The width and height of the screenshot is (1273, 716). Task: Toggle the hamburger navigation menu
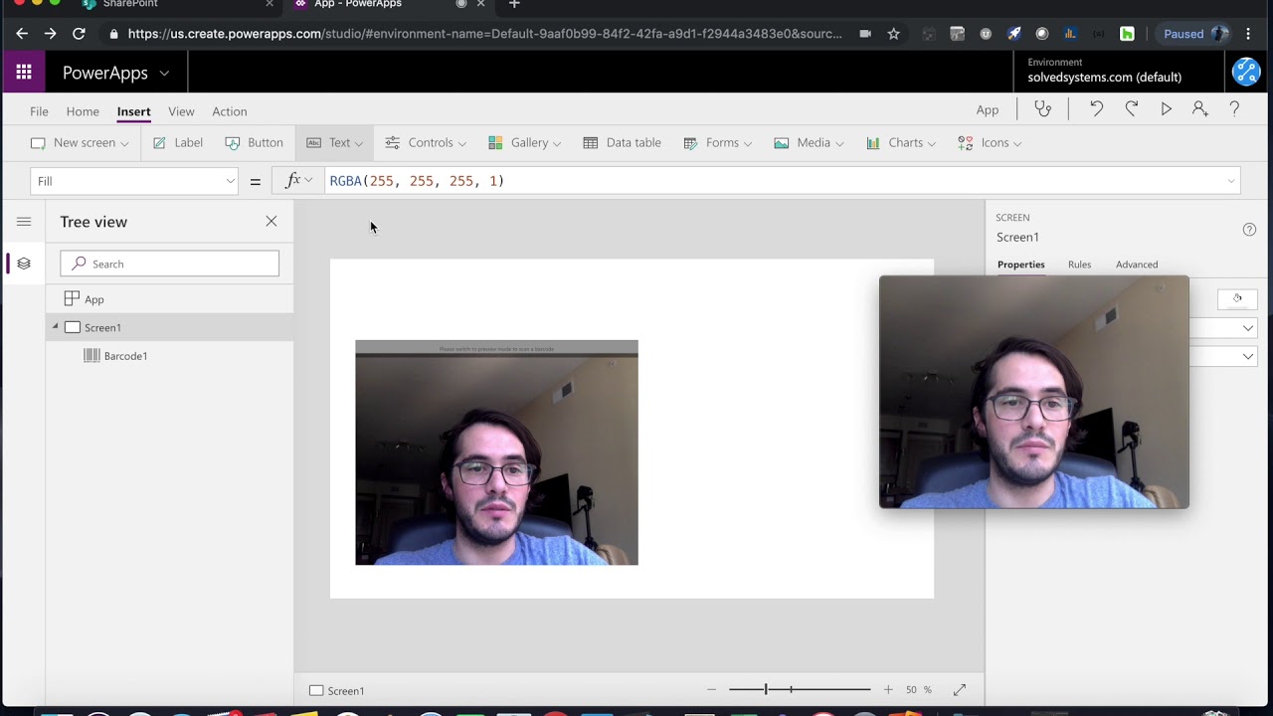(24, 222)
